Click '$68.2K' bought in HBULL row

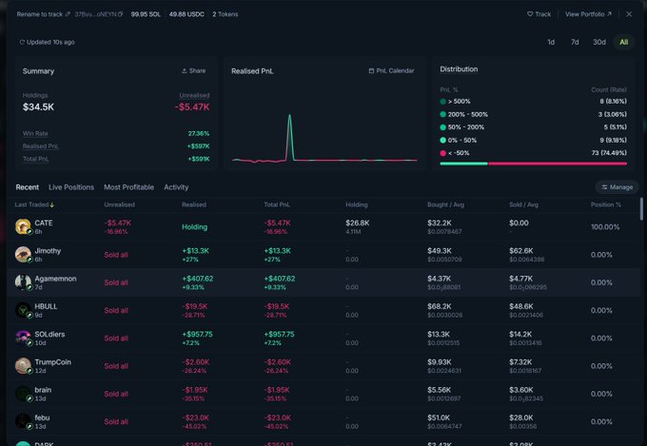click(x=439, y=306)
